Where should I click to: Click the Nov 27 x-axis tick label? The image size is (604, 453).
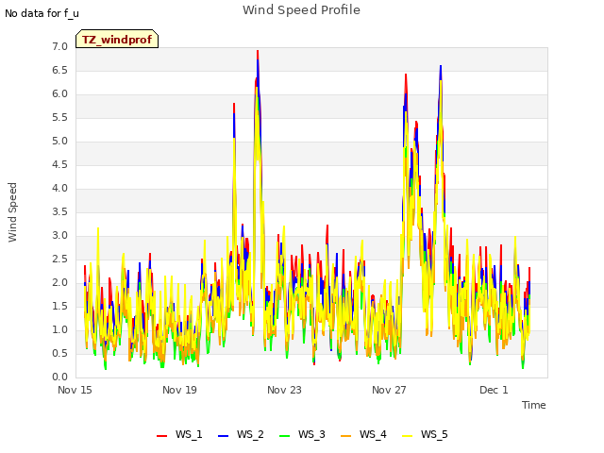point(389,390)
